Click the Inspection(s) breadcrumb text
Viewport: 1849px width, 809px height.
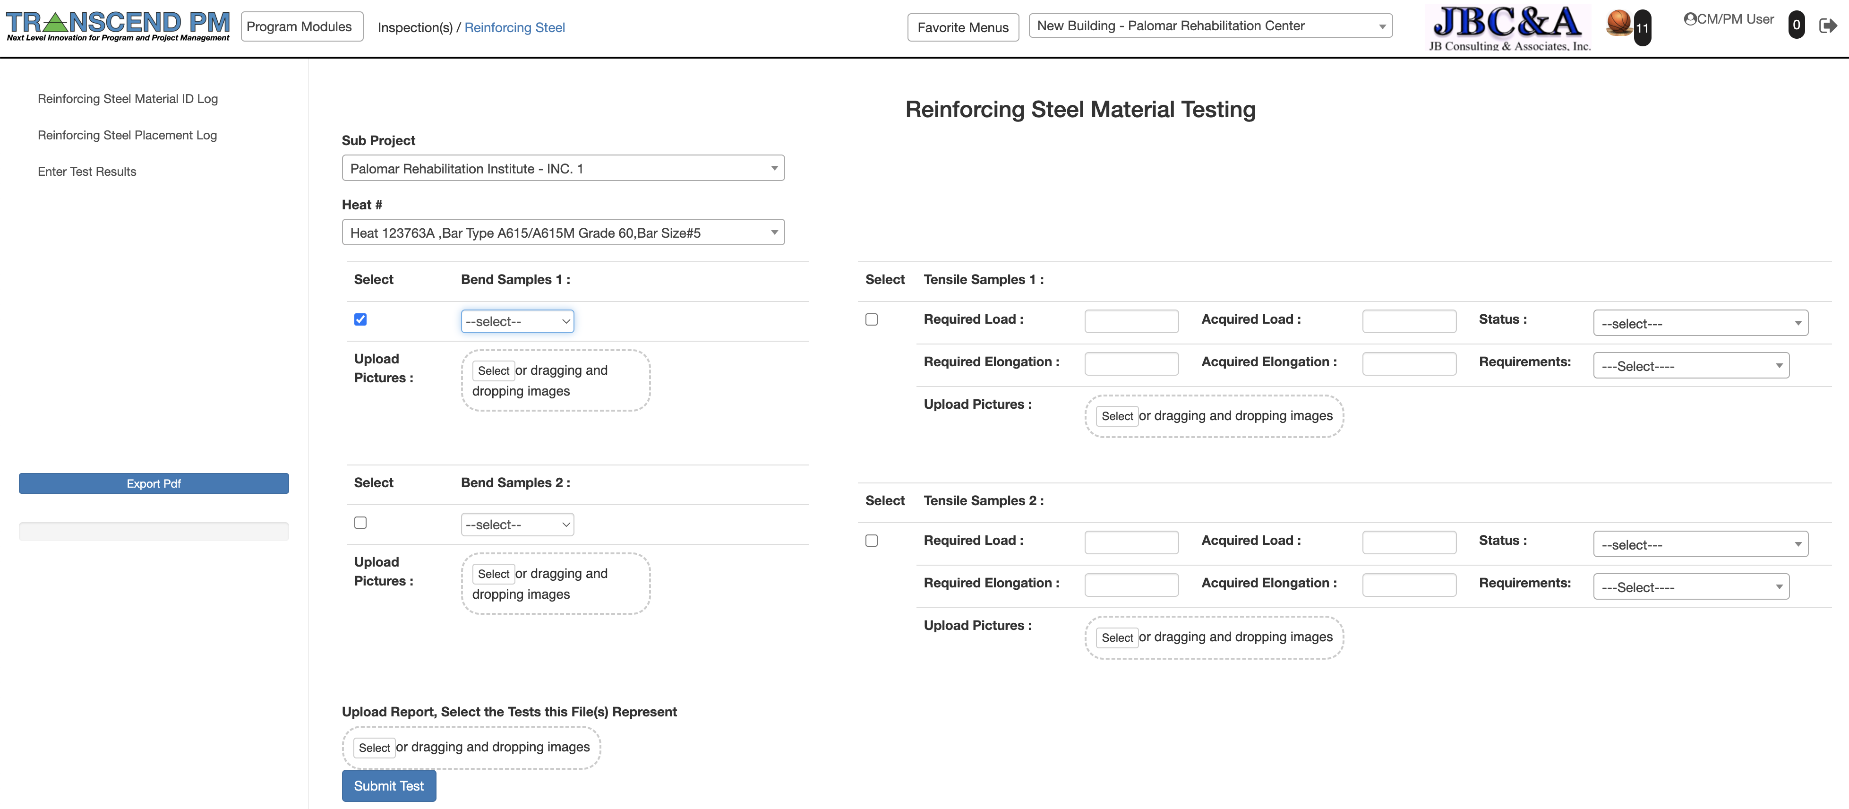click(x=415, y=27)
